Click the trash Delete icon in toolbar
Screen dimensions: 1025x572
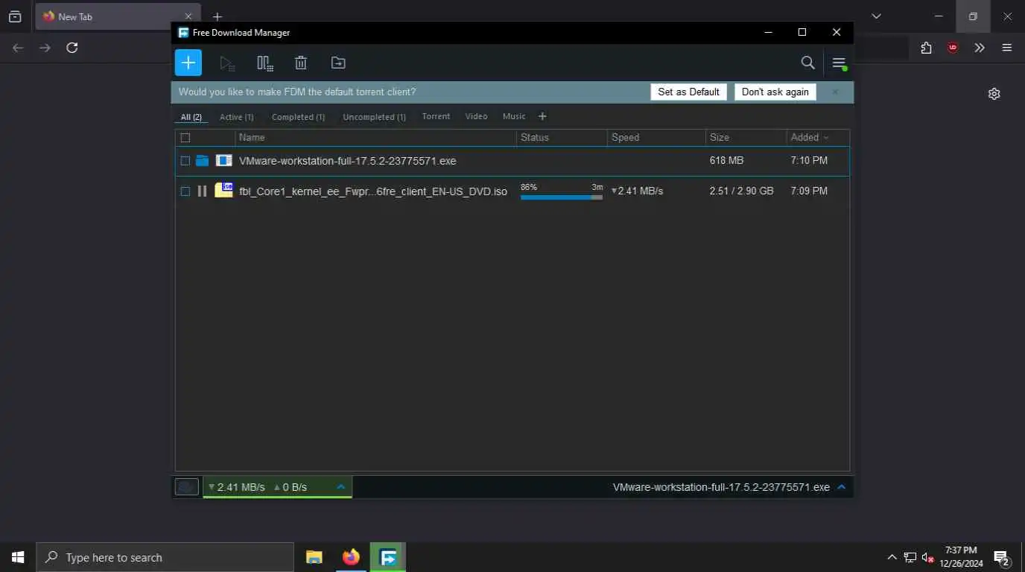pyautogui.click(x=301, y=63)
